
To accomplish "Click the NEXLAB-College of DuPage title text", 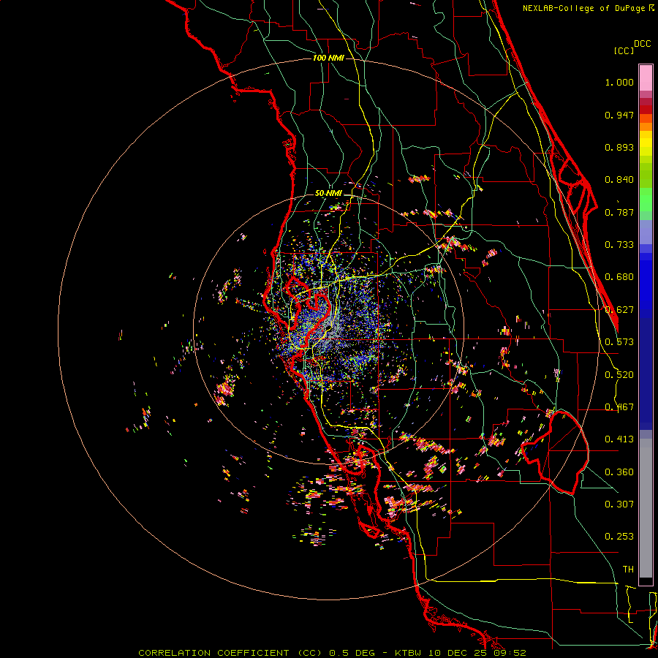I will click(584, 8).
